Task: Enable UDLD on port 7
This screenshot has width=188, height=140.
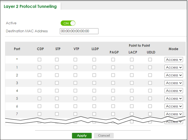Action: click(150, 114)
